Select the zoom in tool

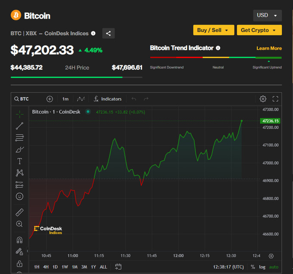[19, 224]
